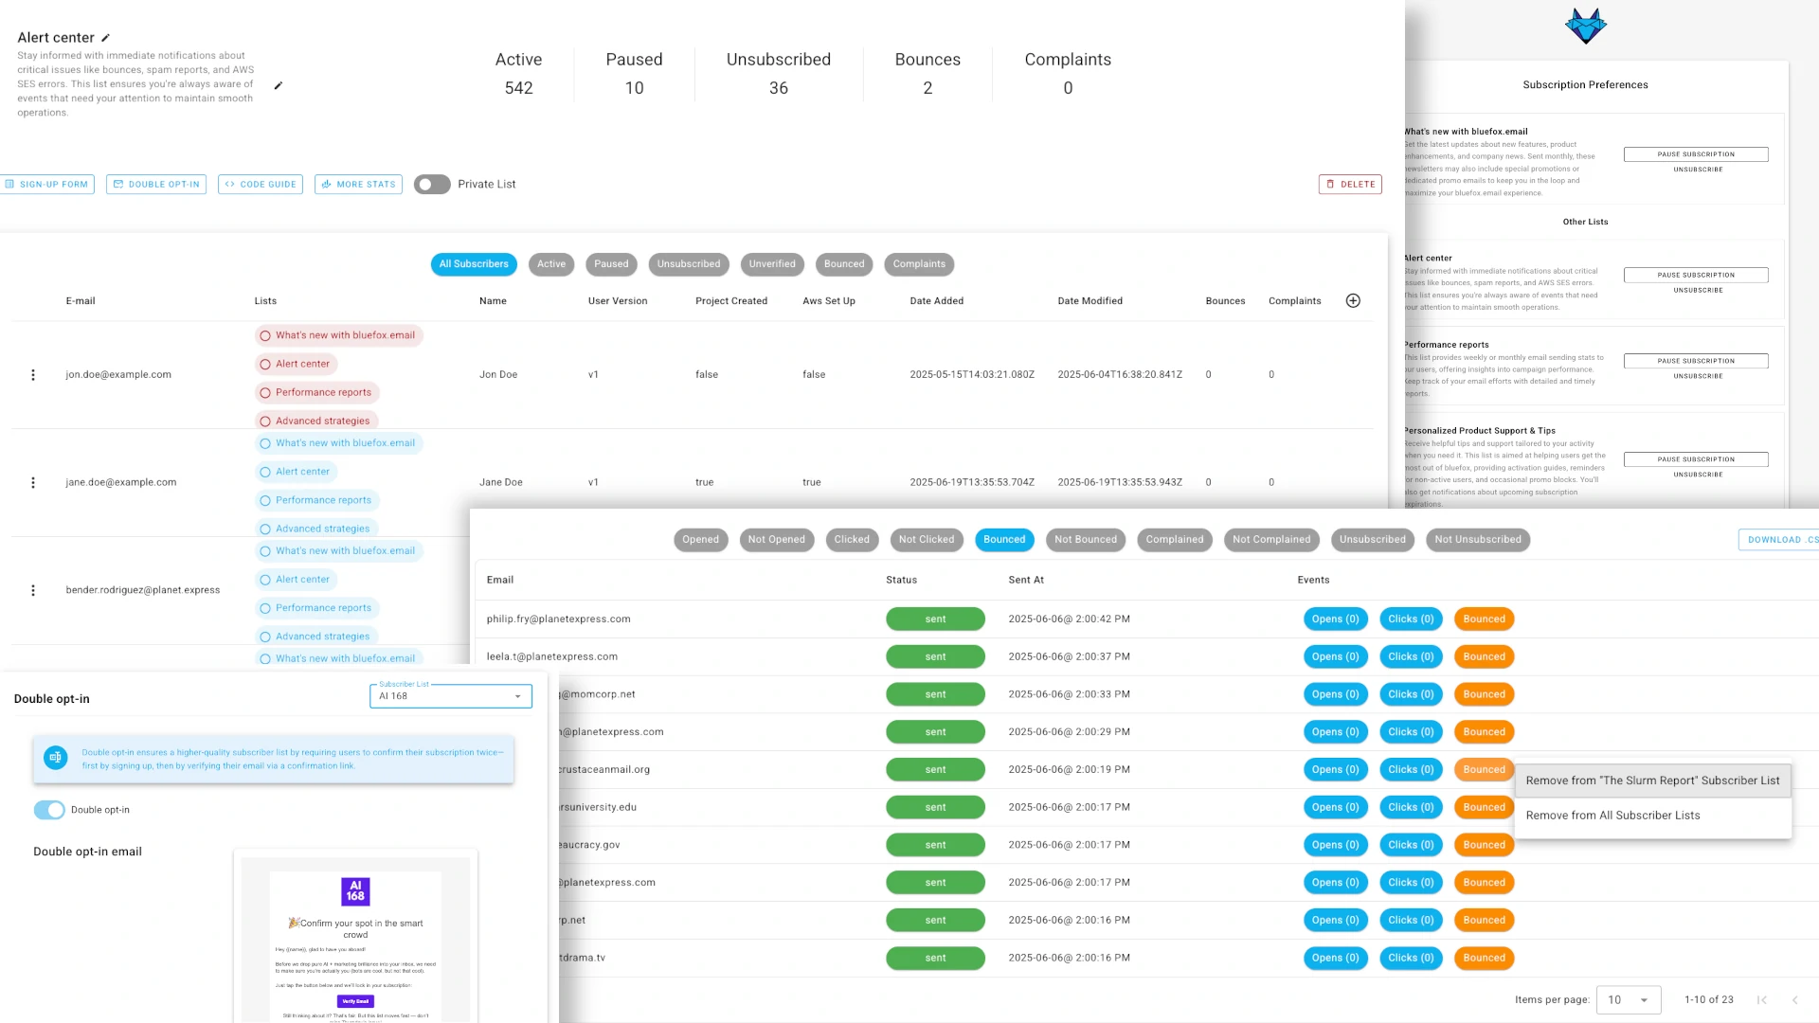Disable the Double opt-in toggle
The height and width of the screenshot is (1023, 1819).
click(49, 810)
